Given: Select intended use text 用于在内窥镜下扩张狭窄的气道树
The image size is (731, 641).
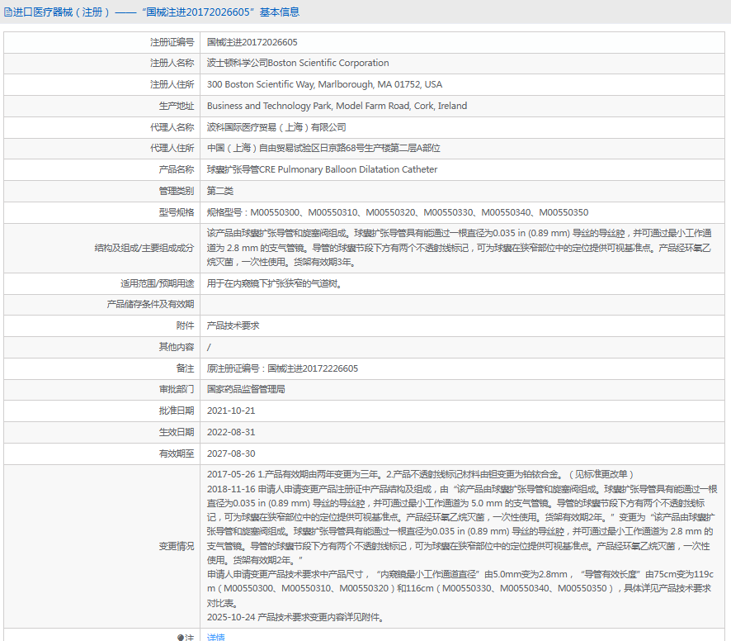Looking at the screenshot, I should [276, 283].
